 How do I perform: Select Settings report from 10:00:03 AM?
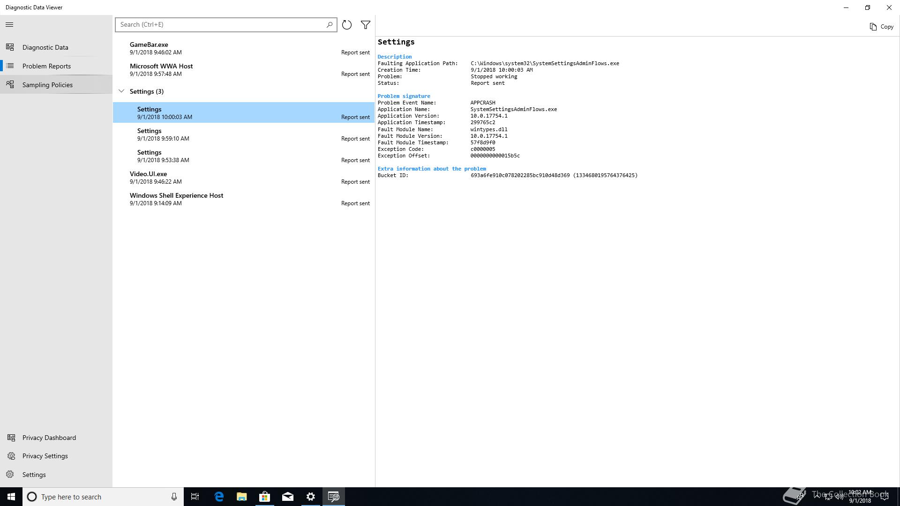tap(244, 112)
